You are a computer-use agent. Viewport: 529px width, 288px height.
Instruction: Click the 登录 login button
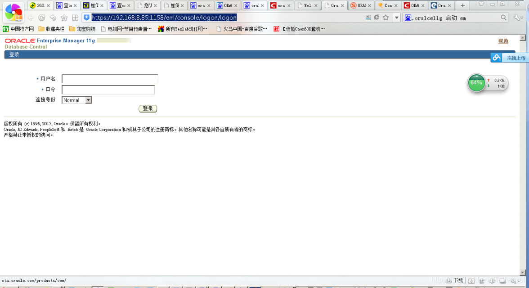tap(148, 108)
